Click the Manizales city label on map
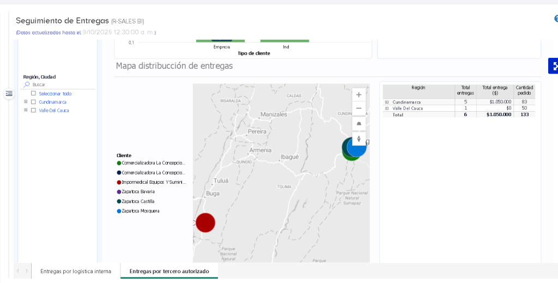558x283 pixels. (274, 115)
